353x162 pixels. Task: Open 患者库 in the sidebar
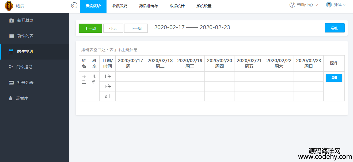pos(35,98)
